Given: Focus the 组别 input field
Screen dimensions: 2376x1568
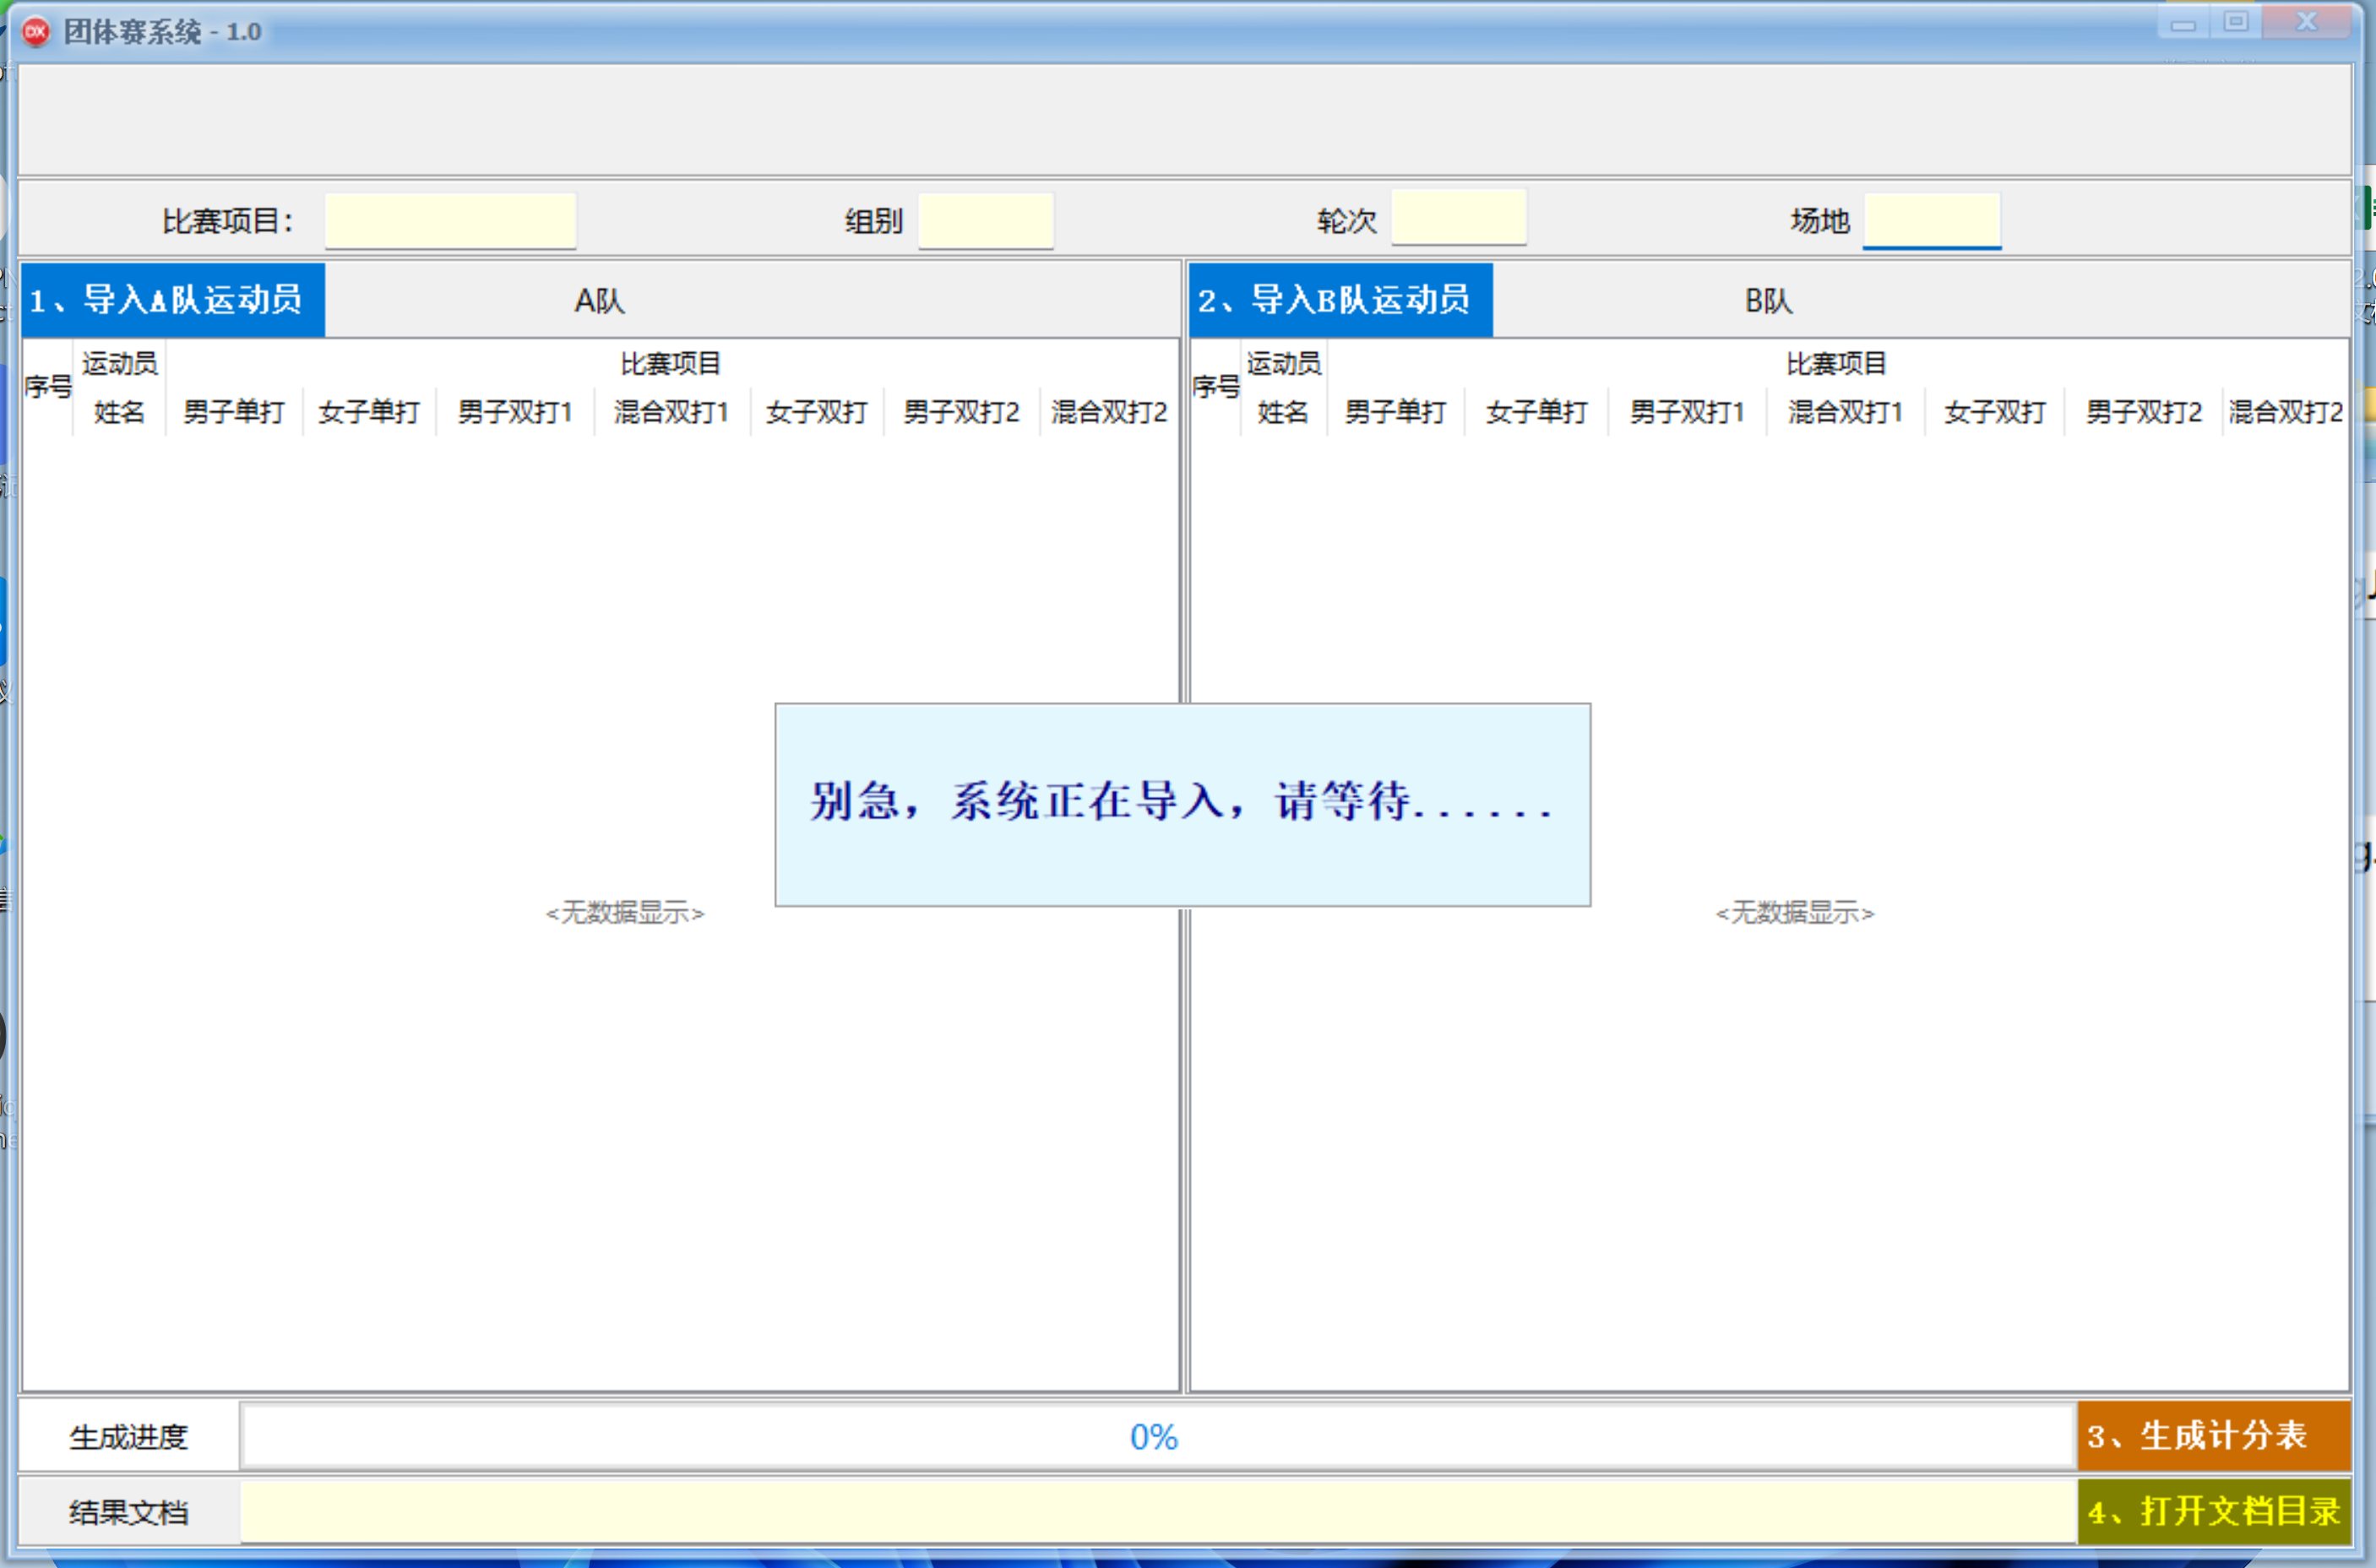Looking at the screenshot, I should click(986, 220).
